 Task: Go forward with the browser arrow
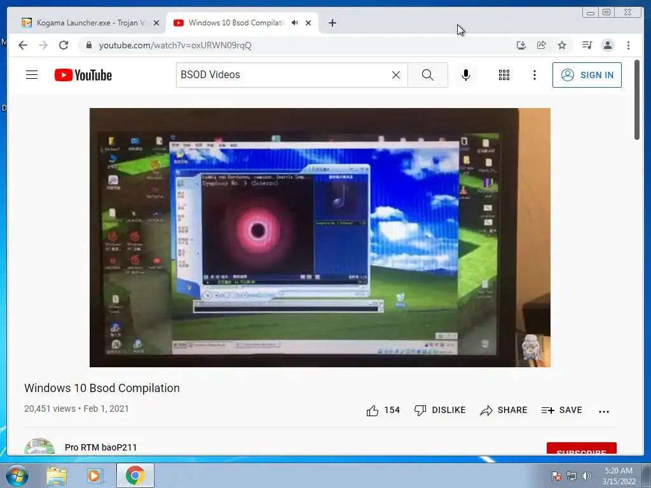coord(43,45)
